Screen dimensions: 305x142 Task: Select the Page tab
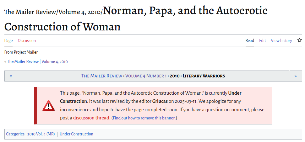click(8, 40)
